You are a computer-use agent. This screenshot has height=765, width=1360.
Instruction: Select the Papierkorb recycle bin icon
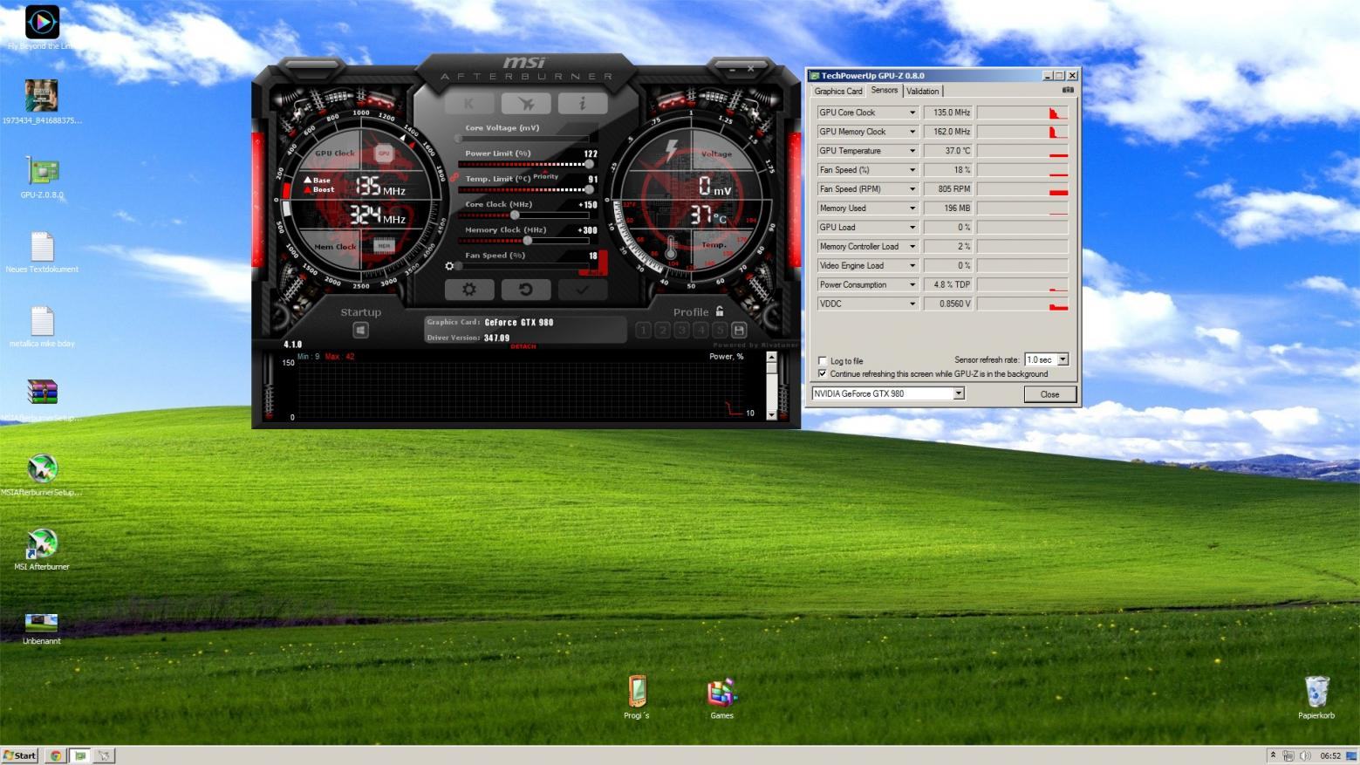1316,697
